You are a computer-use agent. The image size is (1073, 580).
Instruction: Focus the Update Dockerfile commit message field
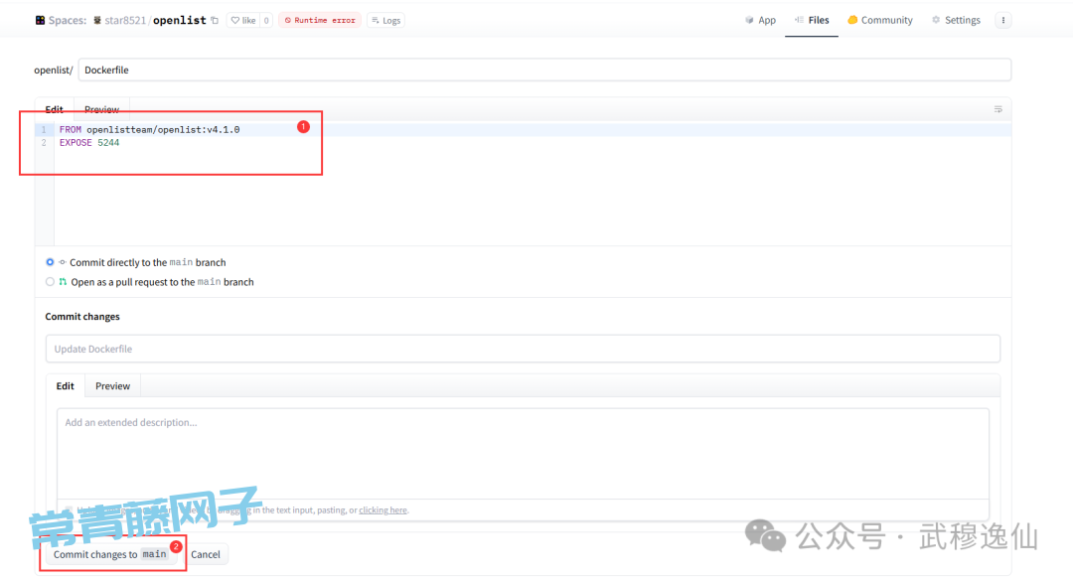pyautogui.click(x=523, y=349)
